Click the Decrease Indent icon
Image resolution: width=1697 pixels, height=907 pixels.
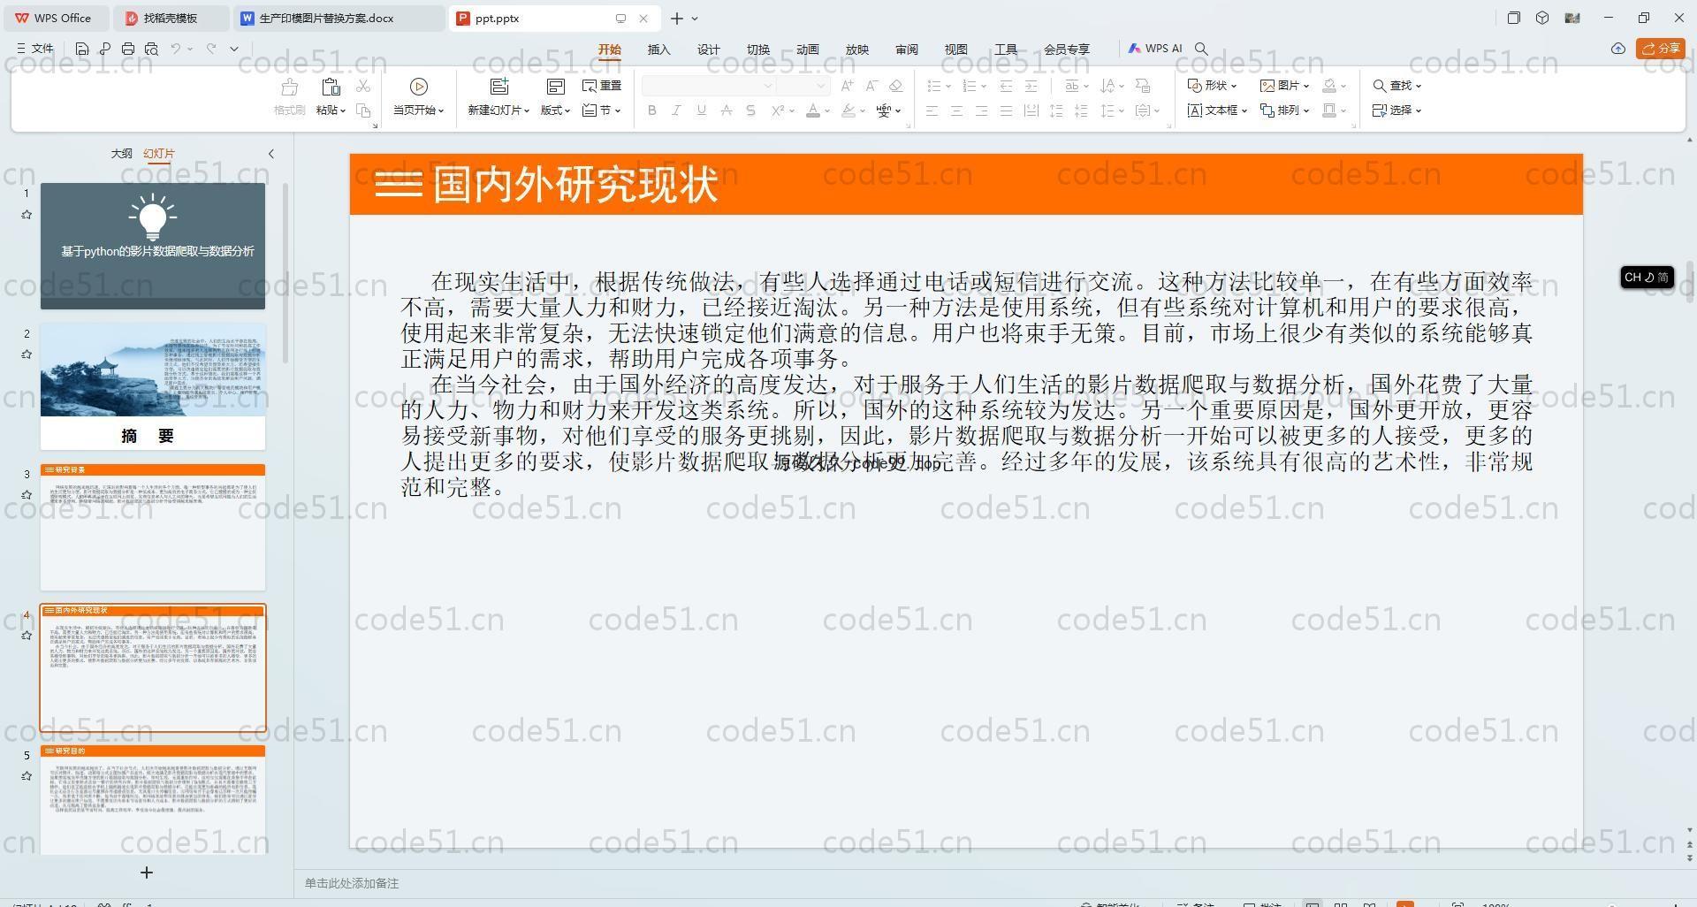[x=1006, y=86]
